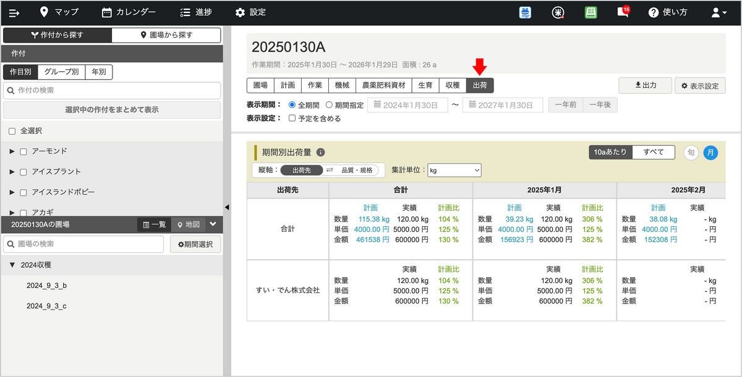Click the start date field 2024年1月30日
This screenshot has height=377, width=742.
pos(408,105)
